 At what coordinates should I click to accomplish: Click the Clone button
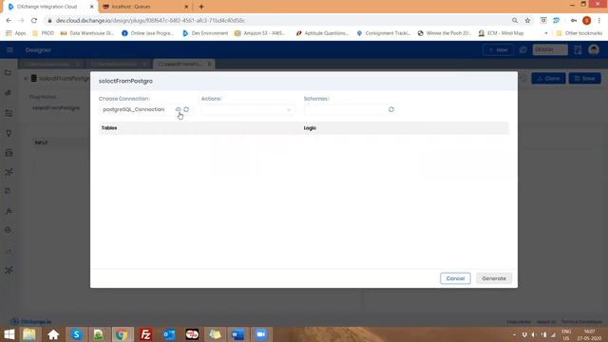point(548,78)
